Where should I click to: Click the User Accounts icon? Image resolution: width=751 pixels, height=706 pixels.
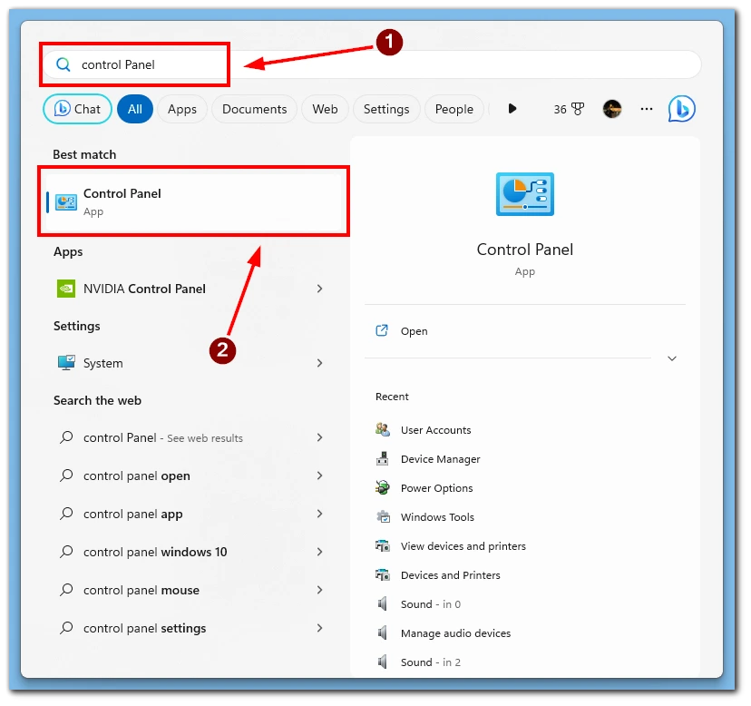pos(382,429)
